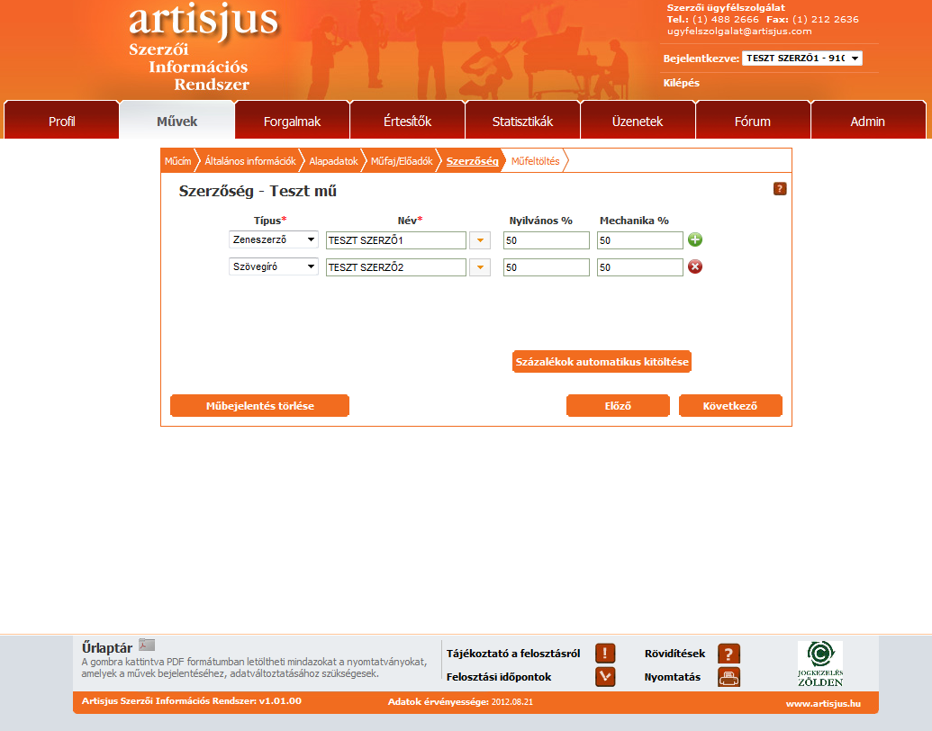Click the artisjus logo in header
Viewport: 932px width, 731px height.
(x=204, y=20)
